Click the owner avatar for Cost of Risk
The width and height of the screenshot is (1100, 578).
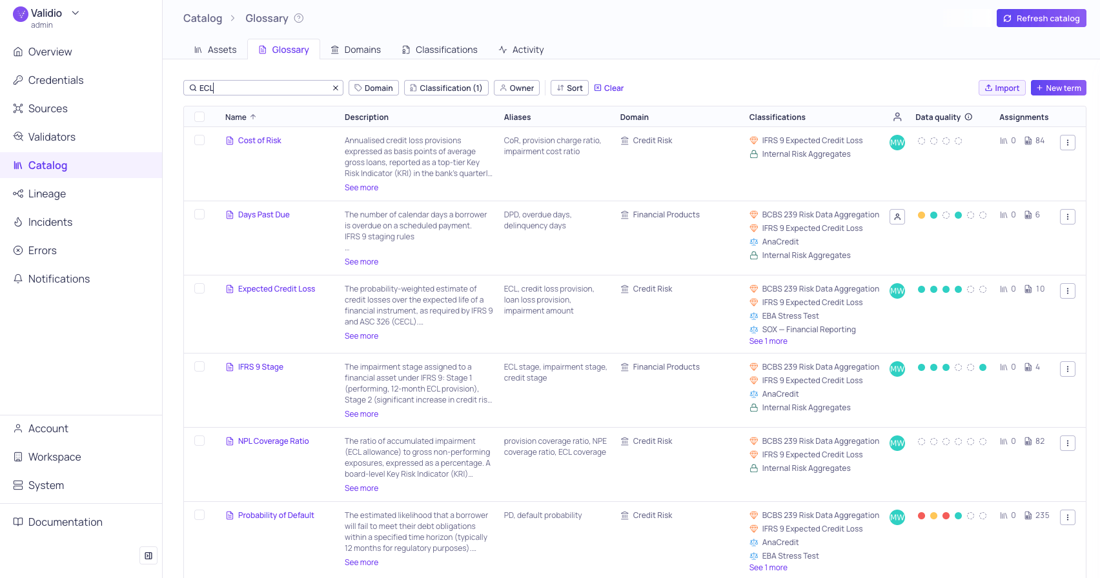[897, 143]
